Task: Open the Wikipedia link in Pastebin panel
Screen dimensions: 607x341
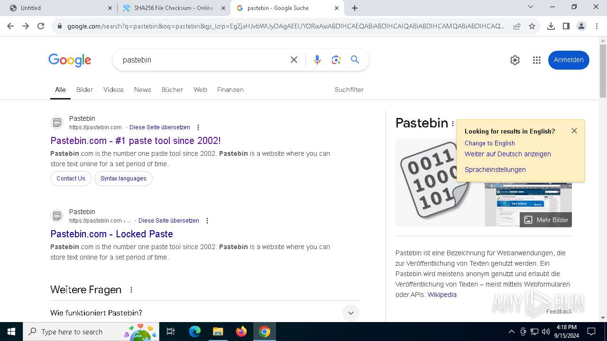Action: pyautogui.click(x=442, y=295)
